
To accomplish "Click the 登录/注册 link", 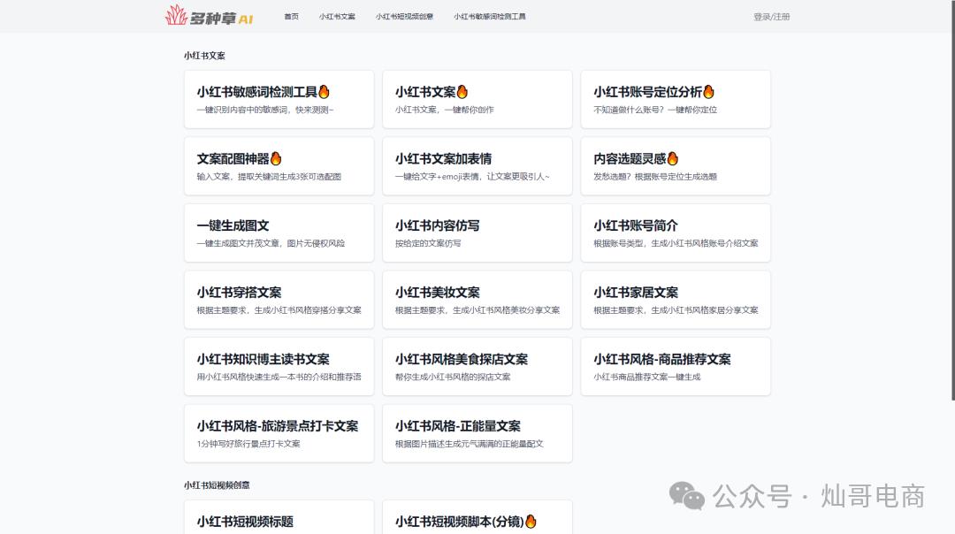I will [770, 16].
